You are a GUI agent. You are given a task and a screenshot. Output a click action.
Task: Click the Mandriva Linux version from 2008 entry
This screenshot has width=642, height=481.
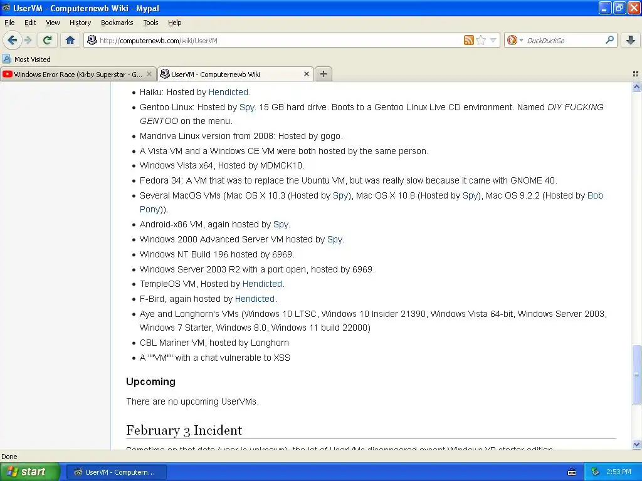click(x=241, y=136)
